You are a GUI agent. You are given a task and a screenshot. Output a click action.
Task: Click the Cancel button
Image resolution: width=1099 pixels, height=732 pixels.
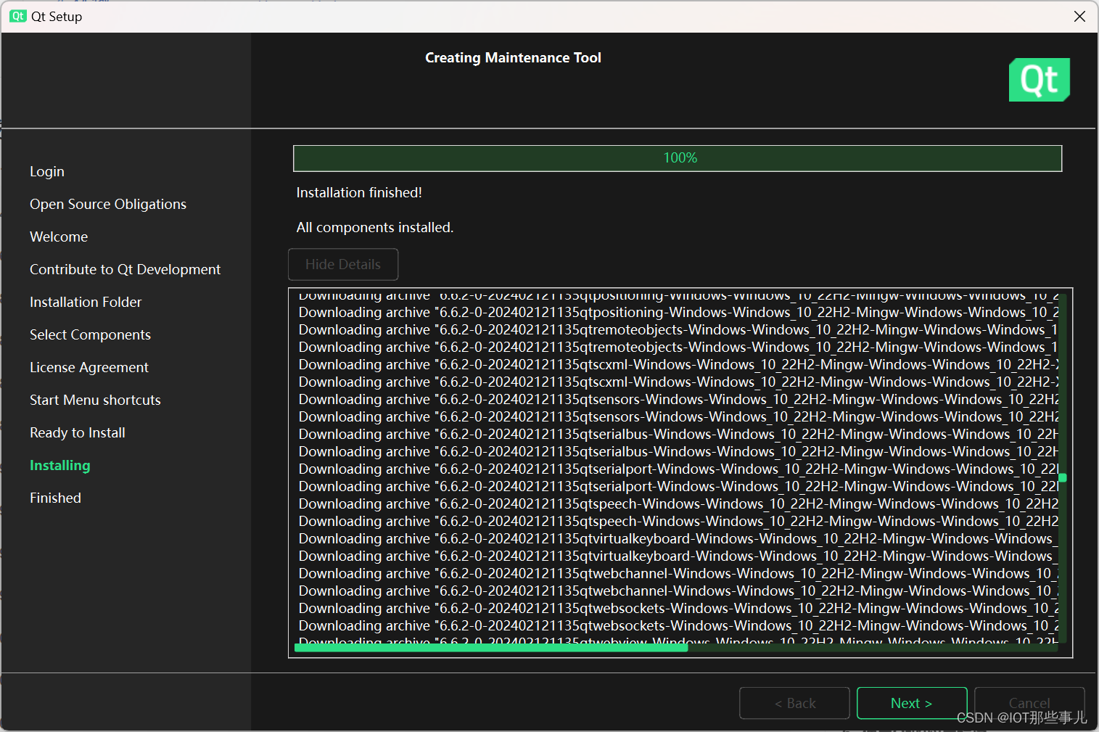coord(1029,703)
